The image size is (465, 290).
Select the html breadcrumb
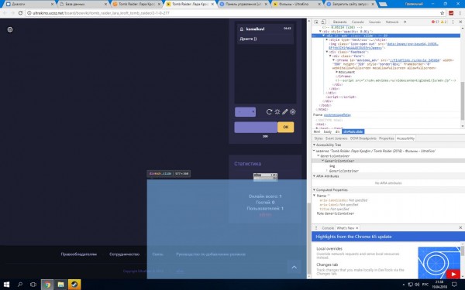[317, 131]
